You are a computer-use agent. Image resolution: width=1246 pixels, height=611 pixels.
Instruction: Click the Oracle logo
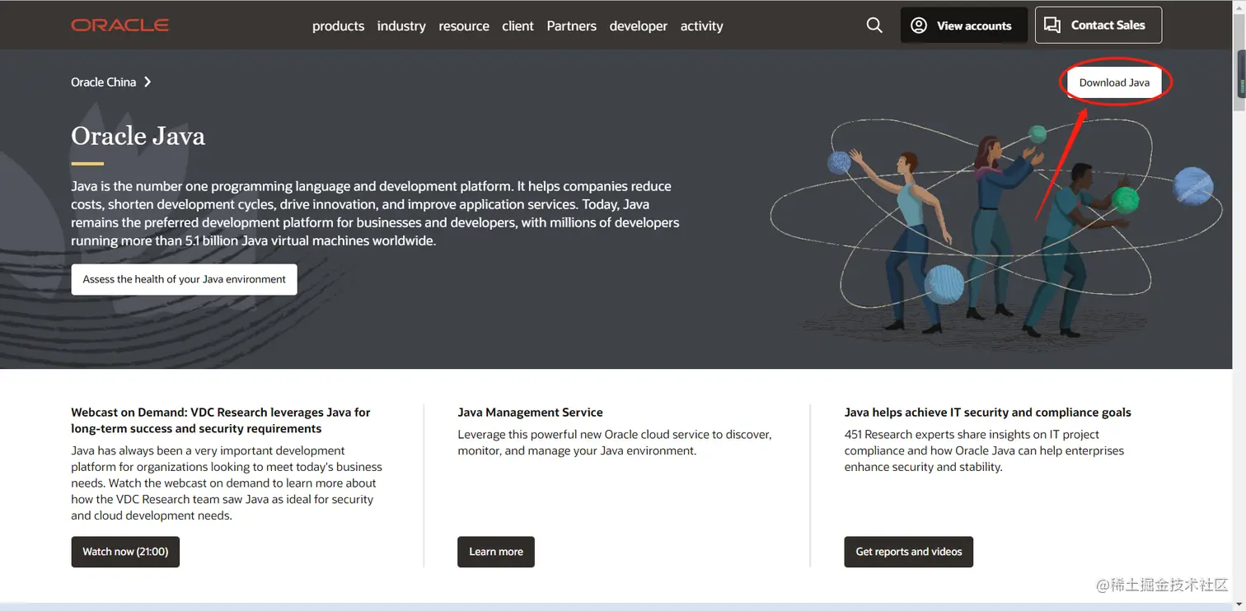coord(120,26)
